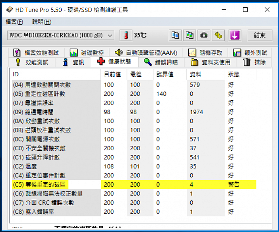Switch to the 資料夾使用 tab

210,62
